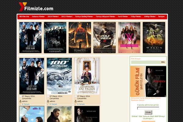Open 0 Yorum link under Jack Ryan post
183x122 pixels.
pos(26,104)
